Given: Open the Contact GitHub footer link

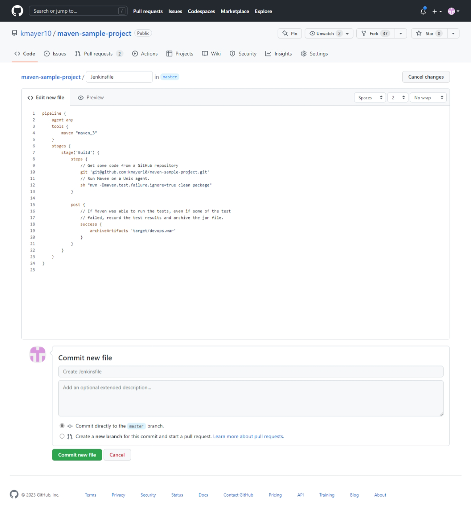Looking at the screenshot, I should 238,495.
